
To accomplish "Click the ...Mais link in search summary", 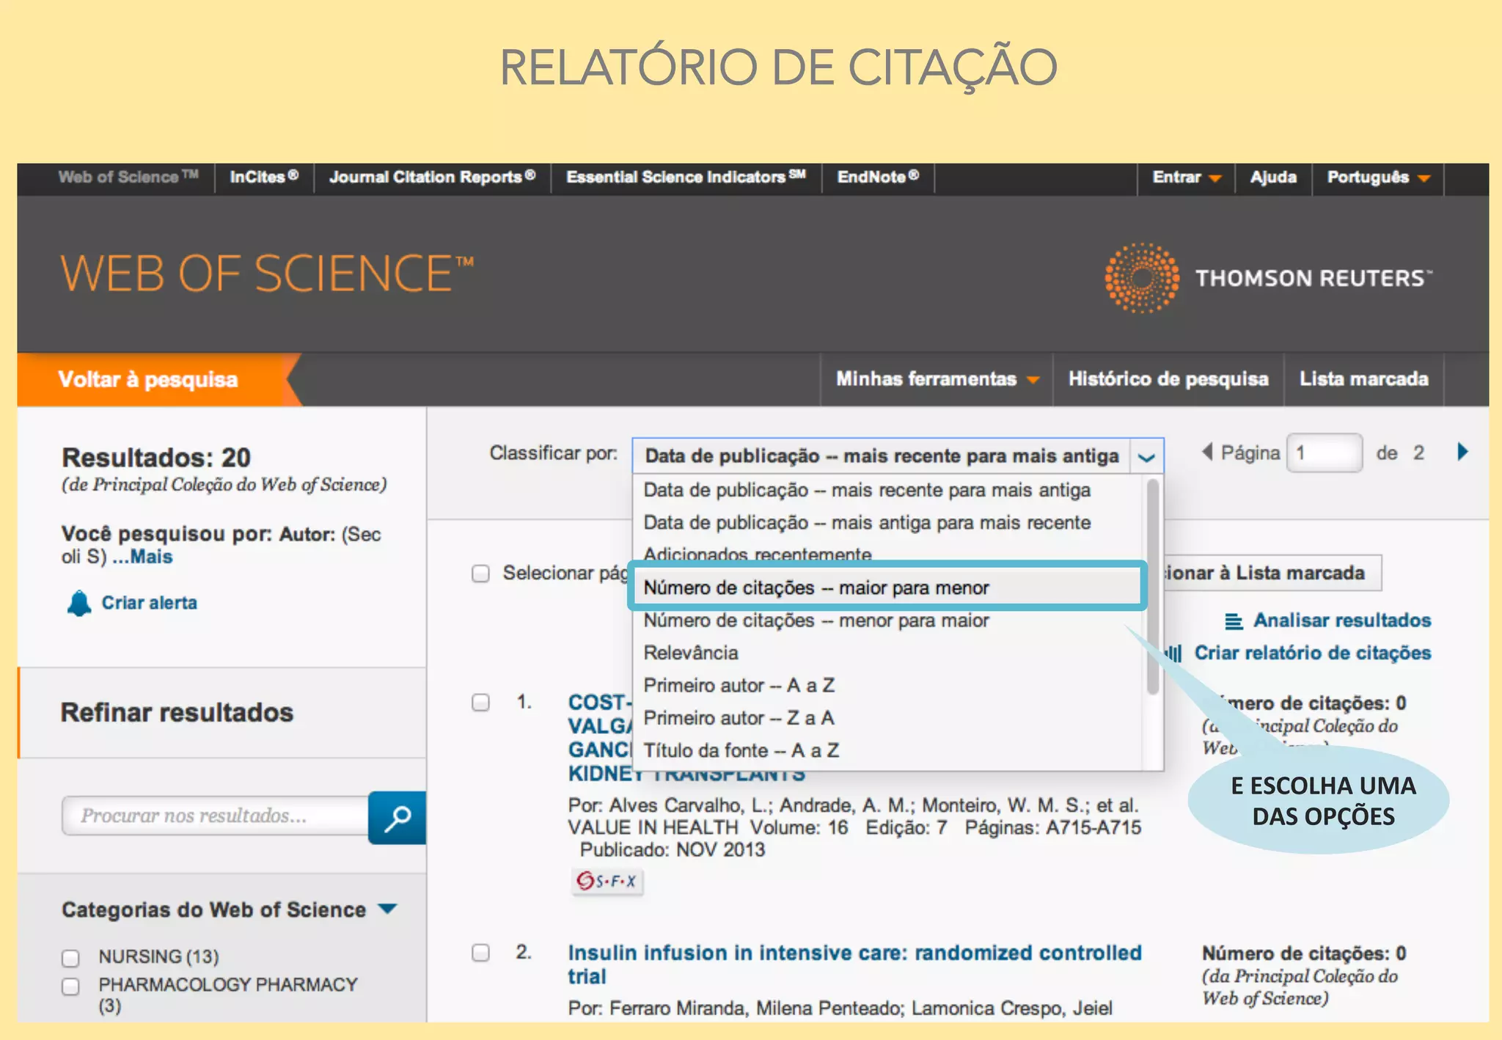I will pyautogui.click(x=142, y=557).
